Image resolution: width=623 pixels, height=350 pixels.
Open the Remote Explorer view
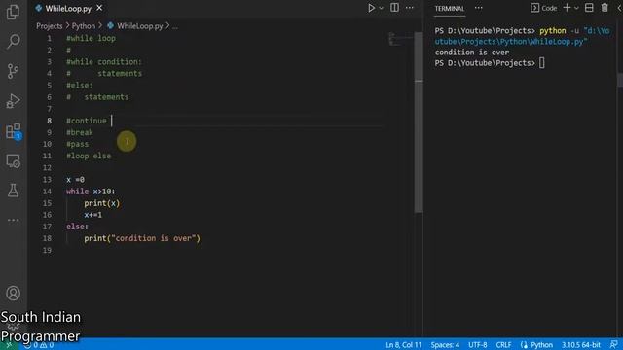click(x=13, y=161)
